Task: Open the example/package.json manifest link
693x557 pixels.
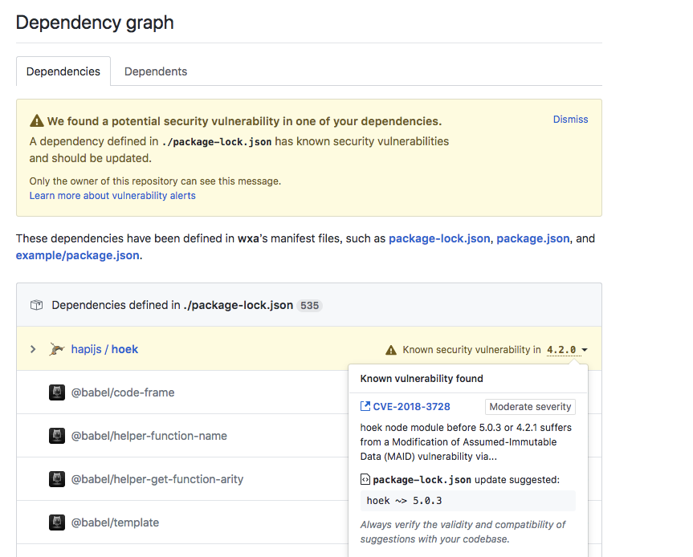Action: (x=77, y=255)
